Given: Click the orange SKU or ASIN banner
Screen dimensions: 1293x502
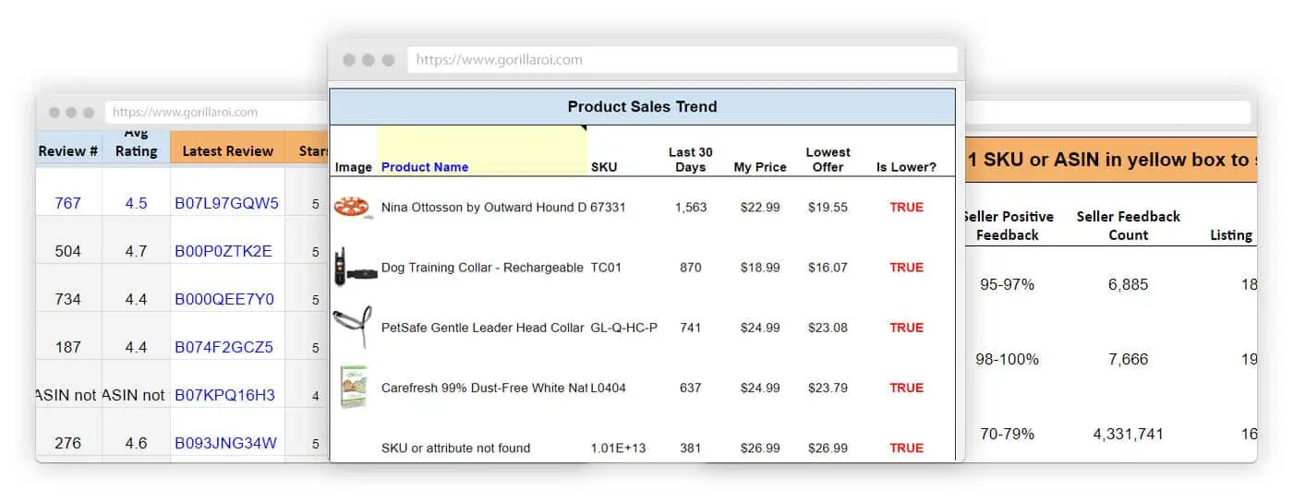Looking at the screenshot, I should (1111, 160).
